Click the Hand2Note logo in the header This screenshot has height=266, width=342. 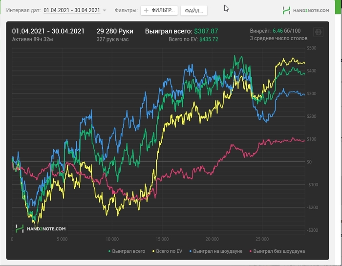306,10
